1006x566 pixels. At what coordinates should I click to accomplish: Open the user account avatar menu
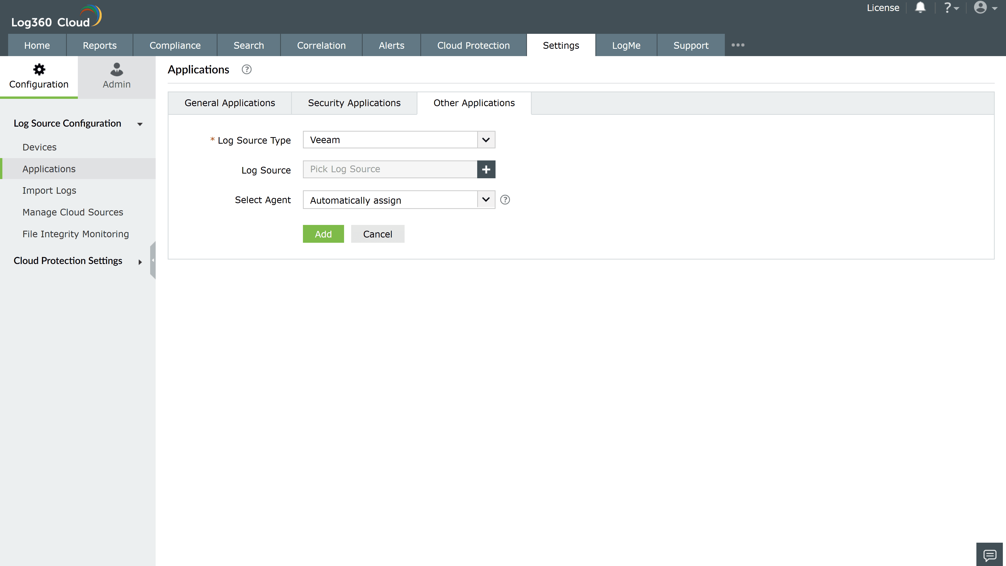(981, 8)
